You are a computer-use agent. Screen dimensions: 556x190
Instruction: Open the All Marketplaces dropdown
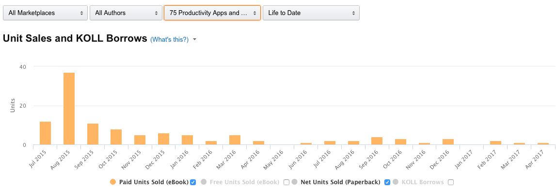[45, 13]
